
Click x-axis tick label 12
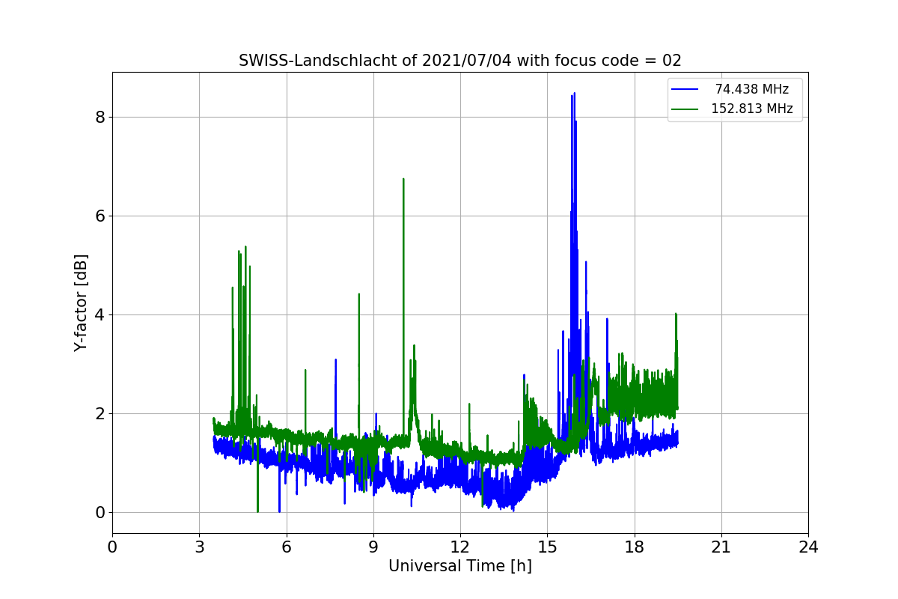[x=460, y=547]
